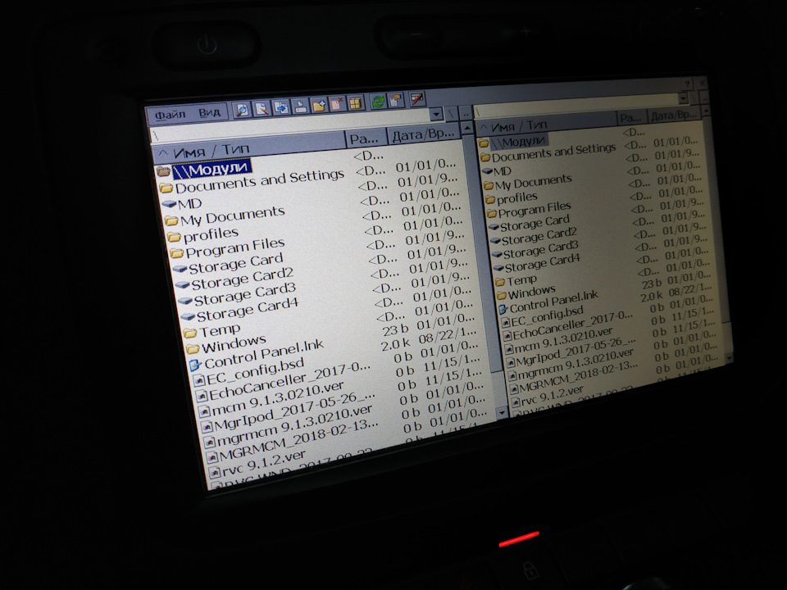Click Program Files folder icon, right panel
The image size is (787, 590).
[x=491, y=213]
